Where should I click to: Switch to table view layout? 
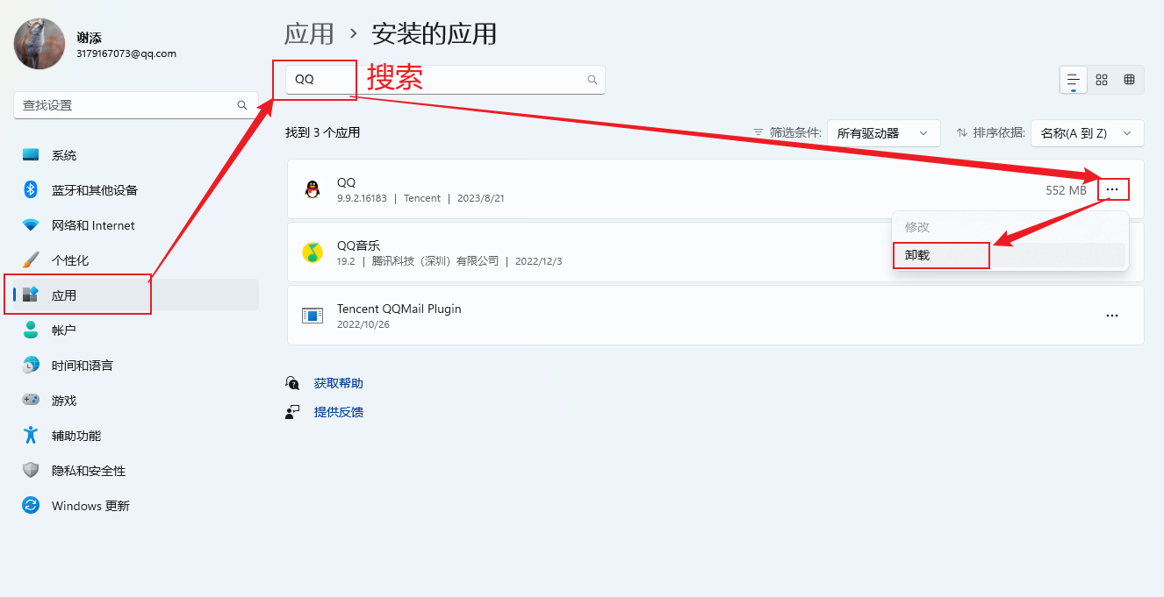(x=1130, y=80)
